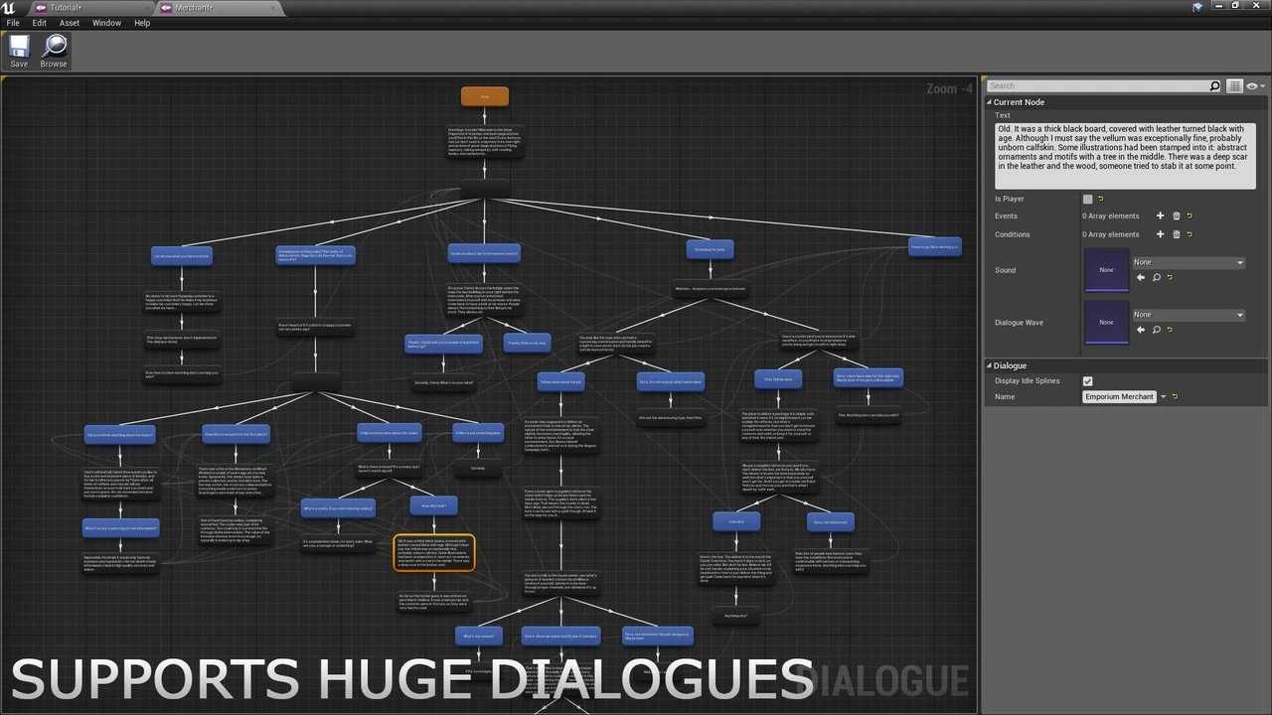
Task: Use selected asset arrow for Sound
Action: click(x=1141, y=278)
